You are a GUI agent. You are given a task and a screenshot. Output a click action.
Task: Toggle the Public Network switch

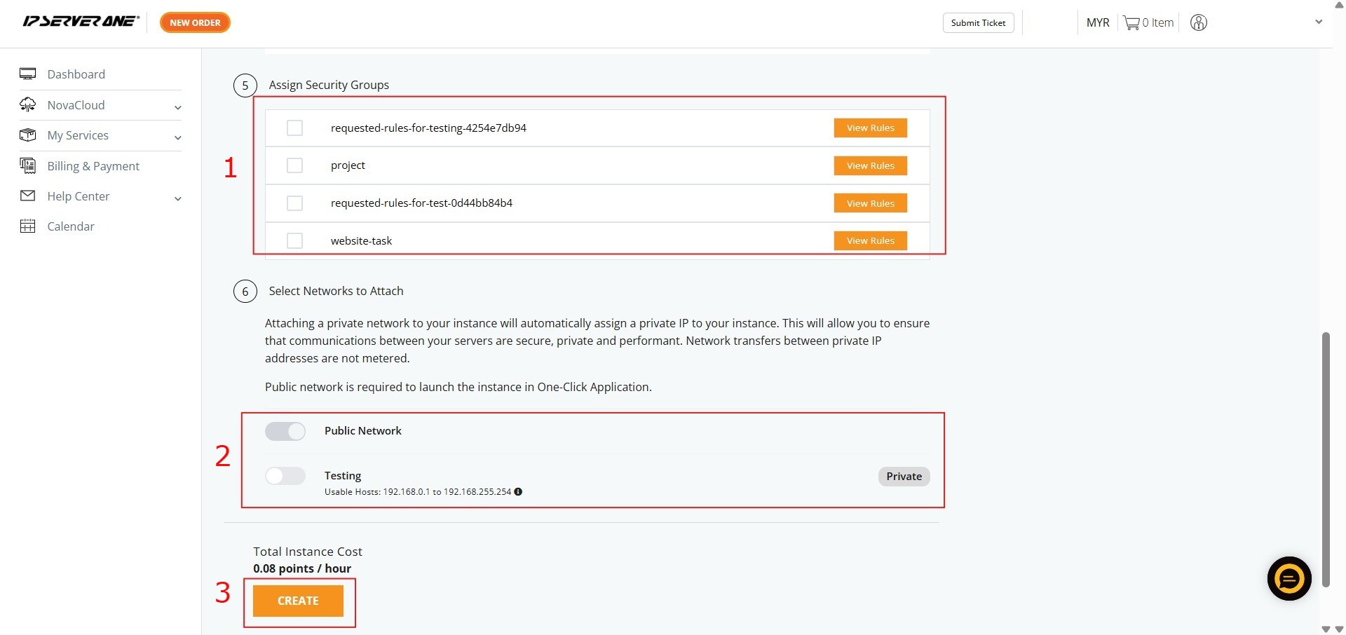[285, 431]
